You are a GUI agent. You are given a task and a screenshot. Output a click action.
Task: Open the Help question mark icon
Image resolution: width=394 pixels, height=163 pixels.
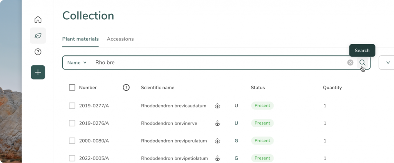pos(38,52)
